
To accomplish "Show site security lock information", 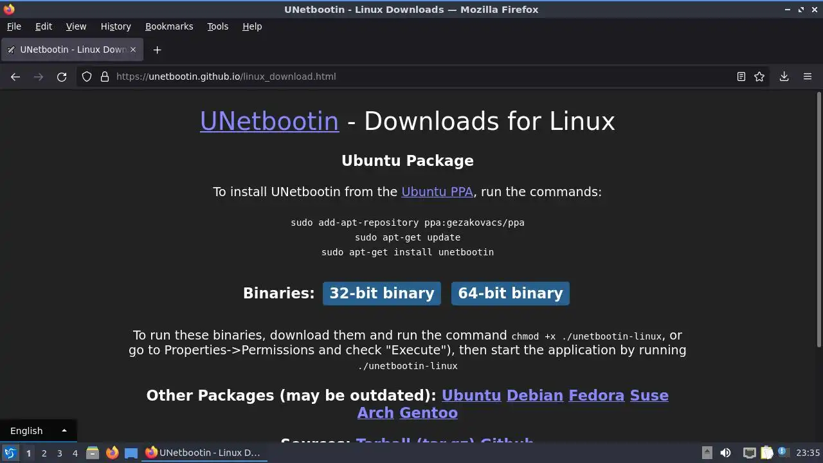I will [105, 77].
